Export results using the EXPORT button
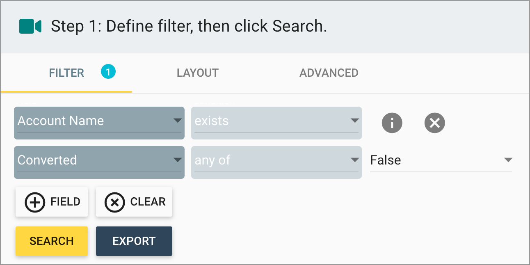Viewport: 530px width, 265px height. tap(134, 241)
